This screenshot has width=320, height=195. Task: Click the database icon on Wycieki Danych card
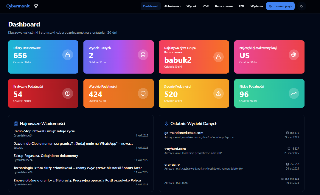point(143,54)
